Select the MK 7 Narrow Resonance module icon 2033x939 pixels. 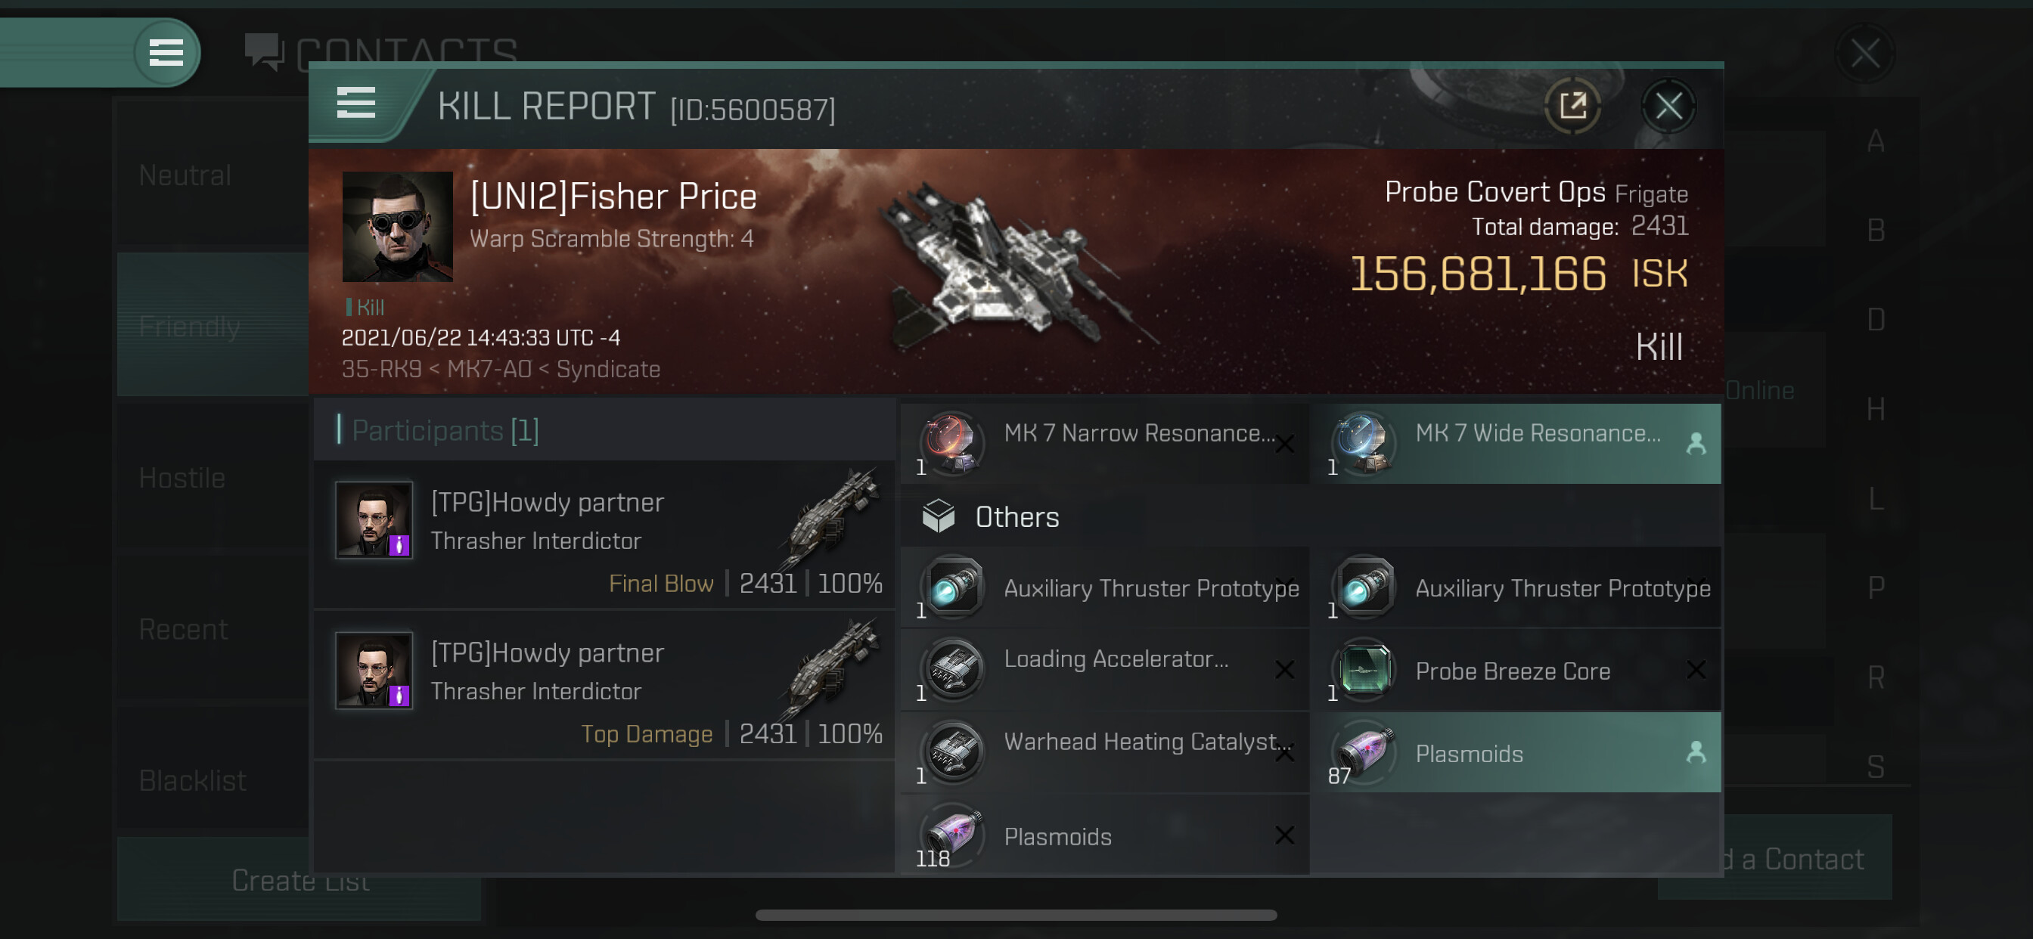[x=954, y=443]
